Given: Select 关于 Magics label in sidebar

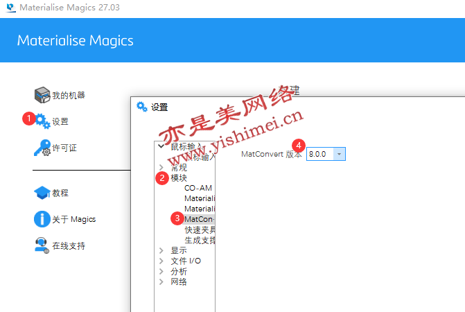Looking at the screenshot, I should (x=74, y=220).
